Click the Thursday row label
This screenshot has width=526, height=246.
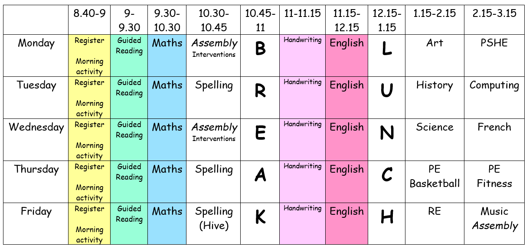(x=36, y=170)
